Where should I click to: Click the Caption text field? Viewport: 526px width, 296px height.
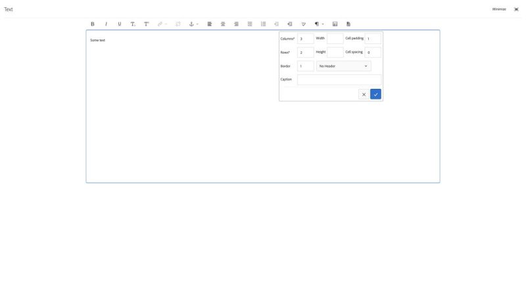point(339,80)
